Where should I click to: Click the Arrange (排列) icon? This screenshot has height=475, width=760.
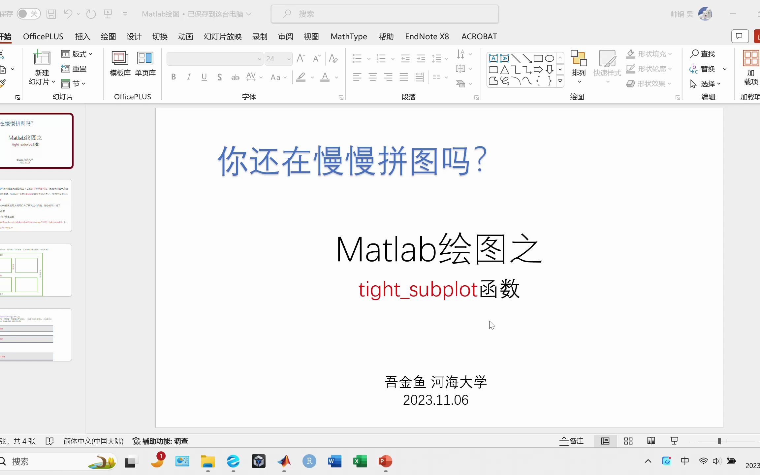[x=579, y=58]
